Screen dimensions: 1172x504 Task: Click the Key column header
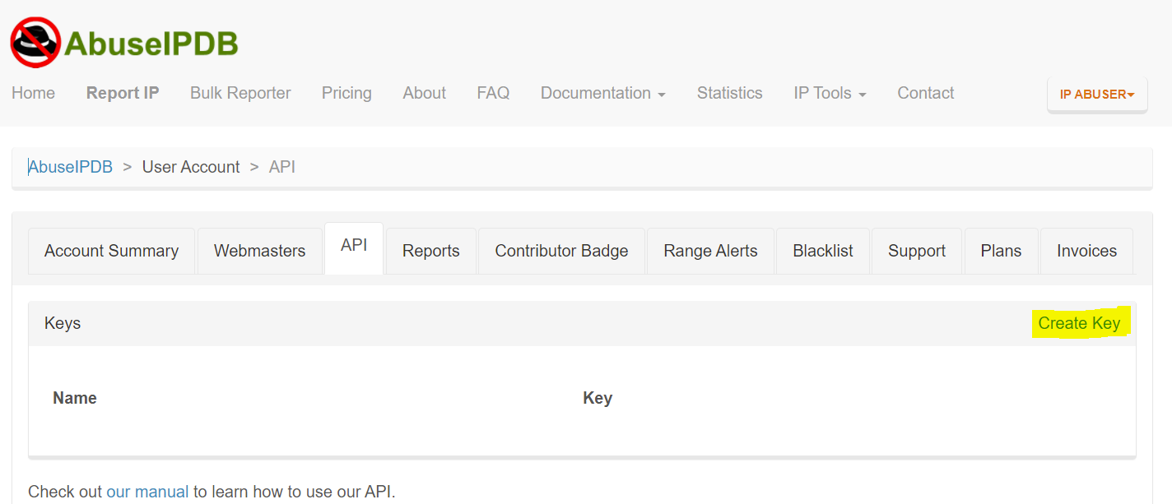tap(598, 398)
